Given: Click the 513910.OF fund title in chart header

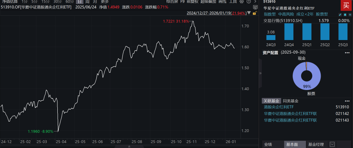Looking at the screenshot, I should tap(36, 7).
